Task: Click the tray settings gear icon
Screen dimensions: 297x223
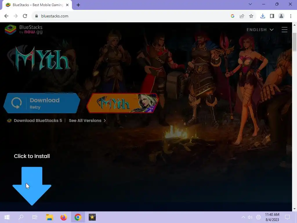Action: 258,217
